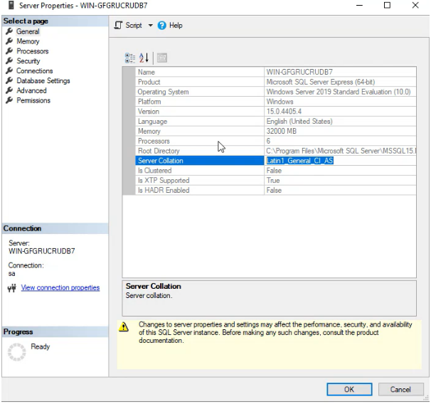This screenshot has height=404, width=431.
Task: Maximize the Server Properties window
Action: tap(387, 5)
